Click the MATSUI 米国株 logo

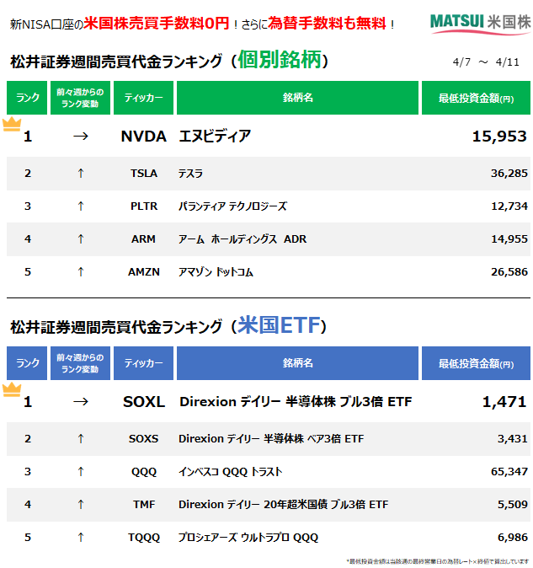tap(480, 24)
